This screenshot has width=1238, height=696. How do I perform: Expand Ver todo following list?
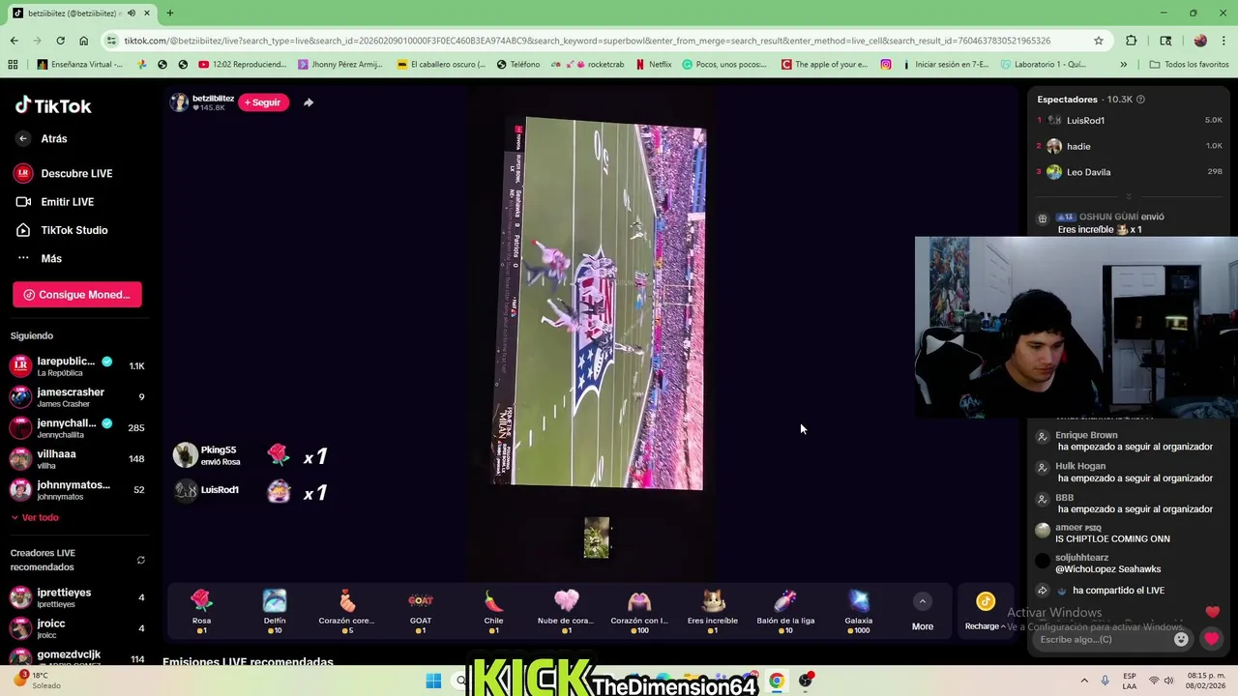(x=35, y=517)
